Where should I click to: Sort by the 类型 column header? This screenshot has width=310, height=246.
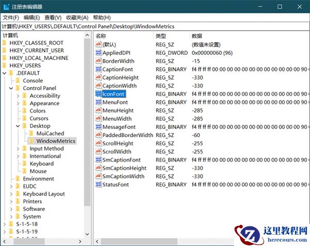coord(172,36)
